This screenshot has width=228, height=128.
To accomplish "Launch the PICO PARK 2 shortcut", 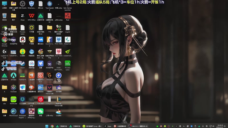I will click(x=59, y=53).
